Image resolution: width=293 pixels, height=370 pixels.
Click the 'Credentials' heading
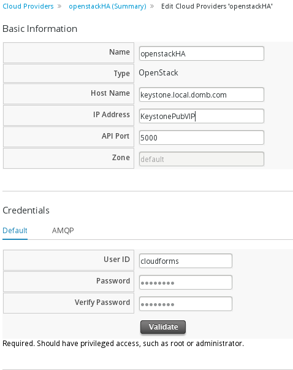coord(26,210)
